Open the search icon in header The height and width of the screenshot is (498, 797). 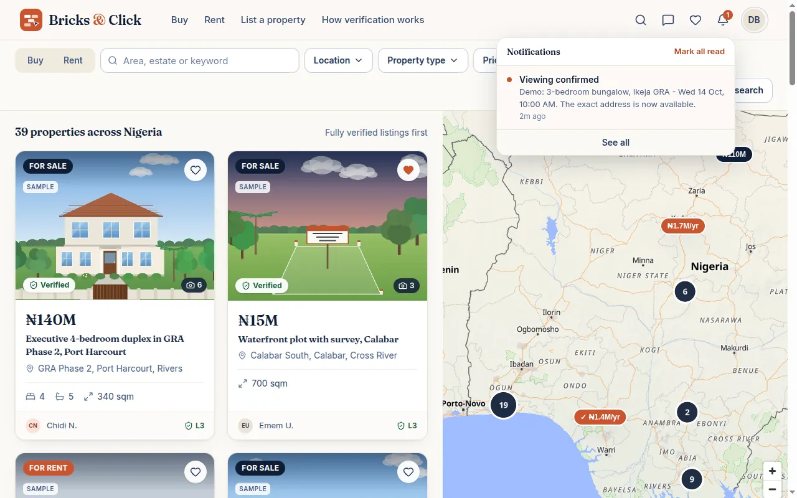click(641, 20)
